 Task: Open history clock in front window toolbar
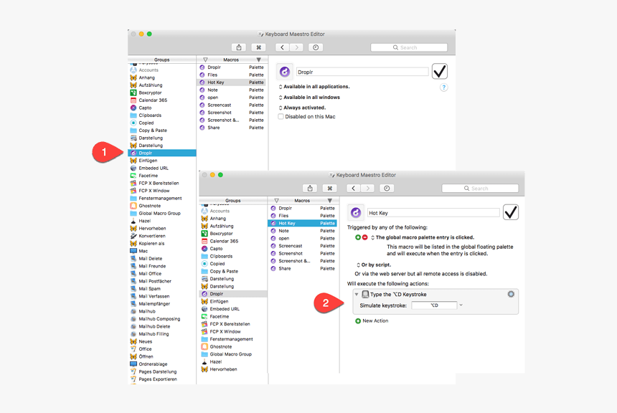point(387,188)
